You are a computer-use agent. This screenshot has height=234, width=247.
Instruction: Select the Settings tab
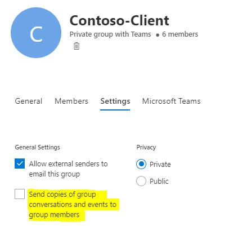(115, 101)
